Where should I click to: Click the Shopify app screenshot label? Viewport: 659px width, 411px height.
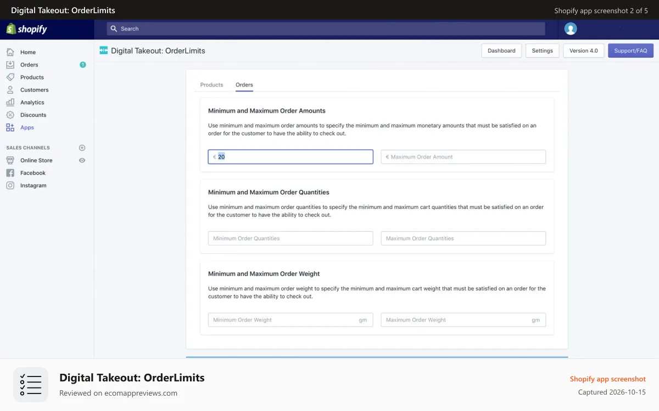pyautogui.click(x=608, y=379)
